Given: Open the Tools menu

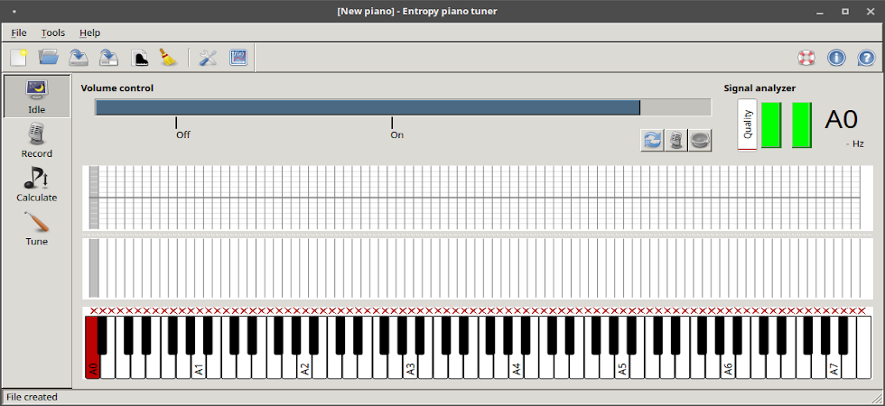Looking at the screenshot, I should (53, 32).
